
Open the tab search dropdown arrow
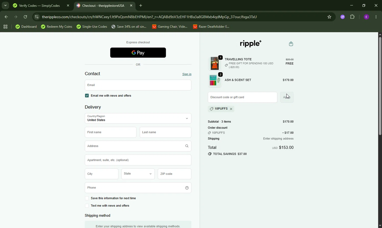(5, 6)
